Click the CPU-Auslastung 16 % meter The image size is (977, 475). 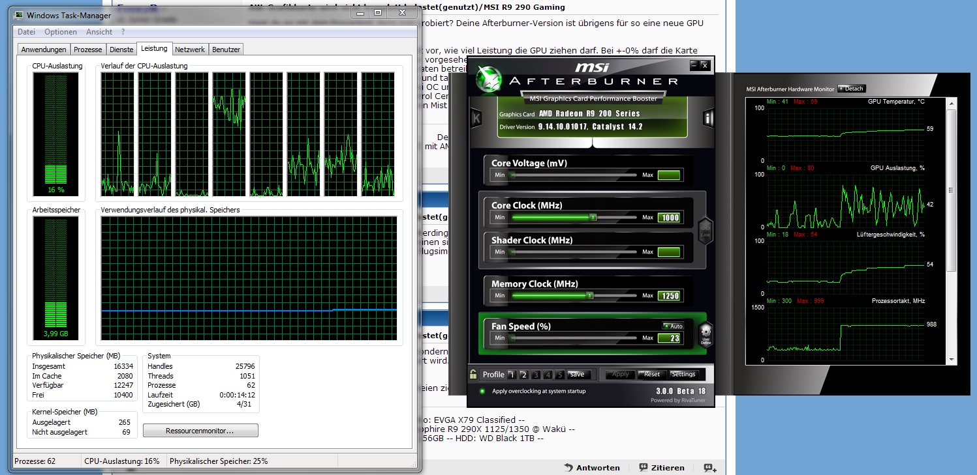point(55,134)
